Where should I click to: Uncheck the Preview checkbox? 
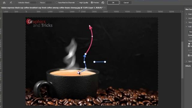(x=92, y=3)
